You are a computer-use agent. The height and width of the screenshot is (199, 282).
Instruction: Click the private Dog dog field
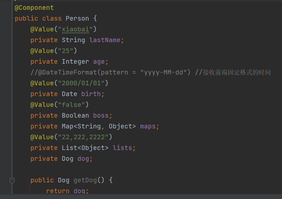tap(61, 159)
